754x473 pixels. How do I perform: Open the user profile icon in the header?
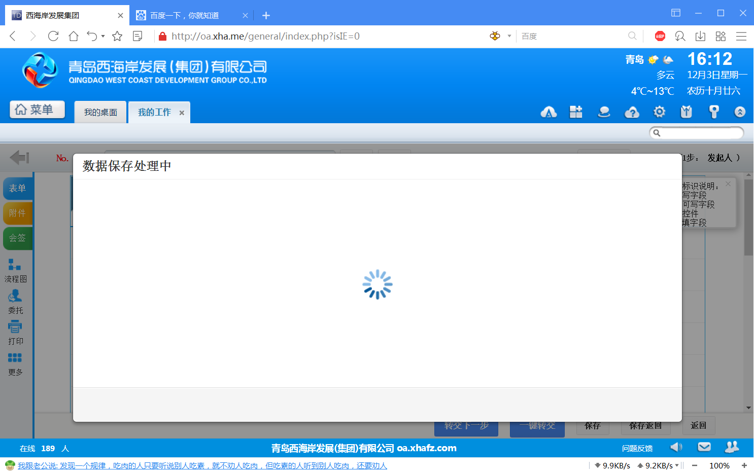604,112
